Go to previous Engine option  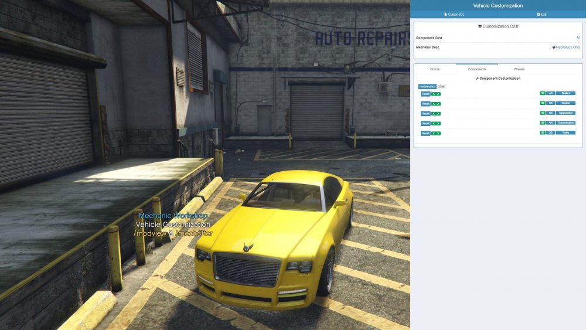point(434,104)
